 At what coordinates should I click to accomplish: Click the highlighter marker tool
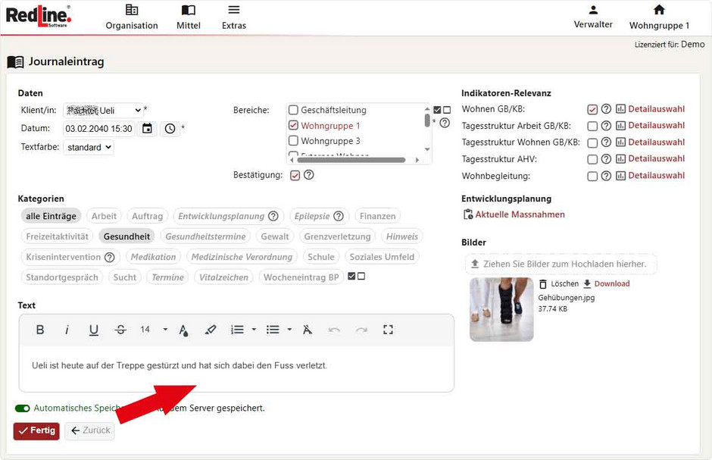(x=211, y=330)
